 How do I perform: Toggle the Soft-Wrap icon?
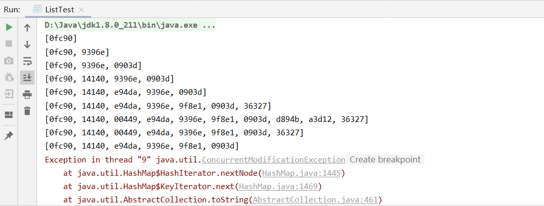pyautogui.click(x=27, y=61)
